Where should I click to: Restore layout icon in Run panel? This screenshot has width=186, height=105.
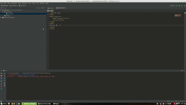click(x=1, y=81)
